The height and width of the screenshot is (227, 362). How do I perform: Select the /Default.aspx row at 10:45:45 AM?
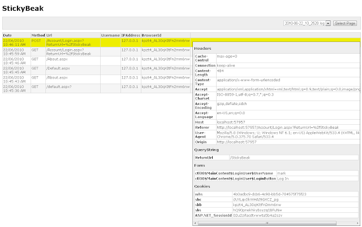pyautogui.click(x=96, y=70)
